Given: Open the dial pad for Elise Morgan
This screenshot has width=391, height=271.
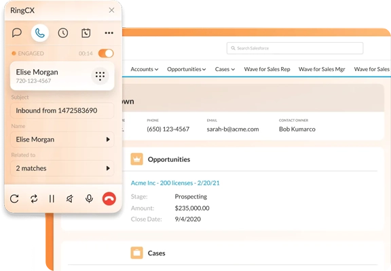Looking at the screenshot, I should [100, 76].
